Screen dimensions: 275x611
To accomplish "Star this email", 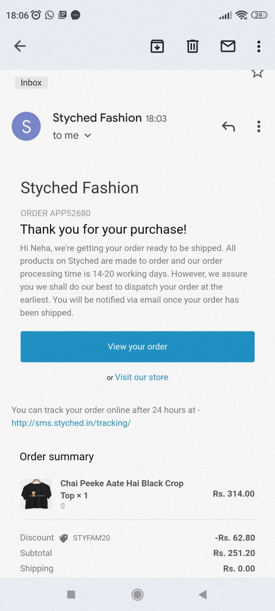I will [258, 73].
